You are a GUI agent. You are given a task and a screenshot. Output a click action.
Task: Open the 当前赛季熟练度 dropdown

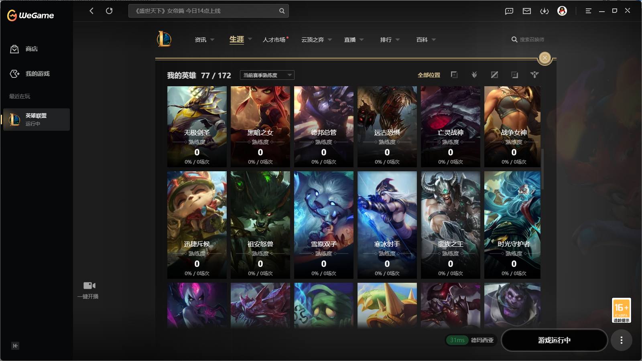(267, 75)
